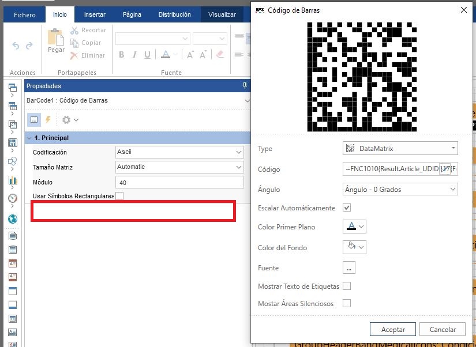Click the Undo arrow in Acciones
Screen dimensions: 476x347
click(16, 46)
